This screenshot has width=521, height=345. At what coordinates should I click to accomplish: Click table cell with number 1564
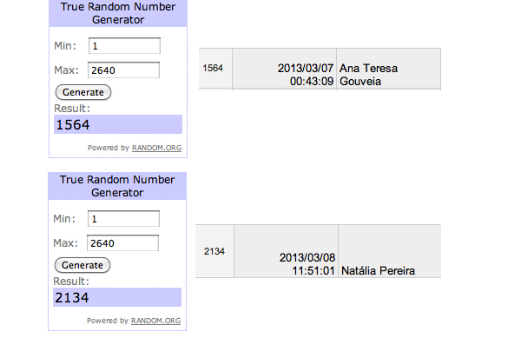click(x=215, y=68)
